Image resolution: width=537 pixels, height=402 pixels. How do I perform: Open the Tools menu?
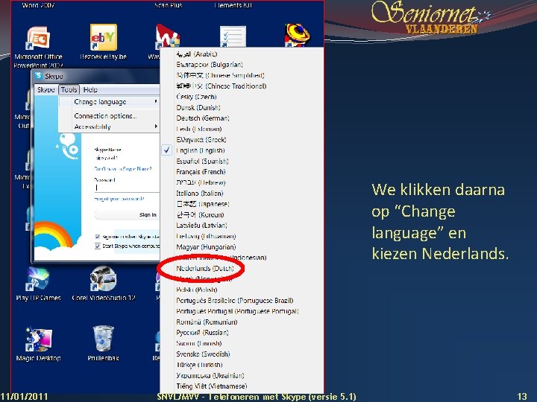69,89
